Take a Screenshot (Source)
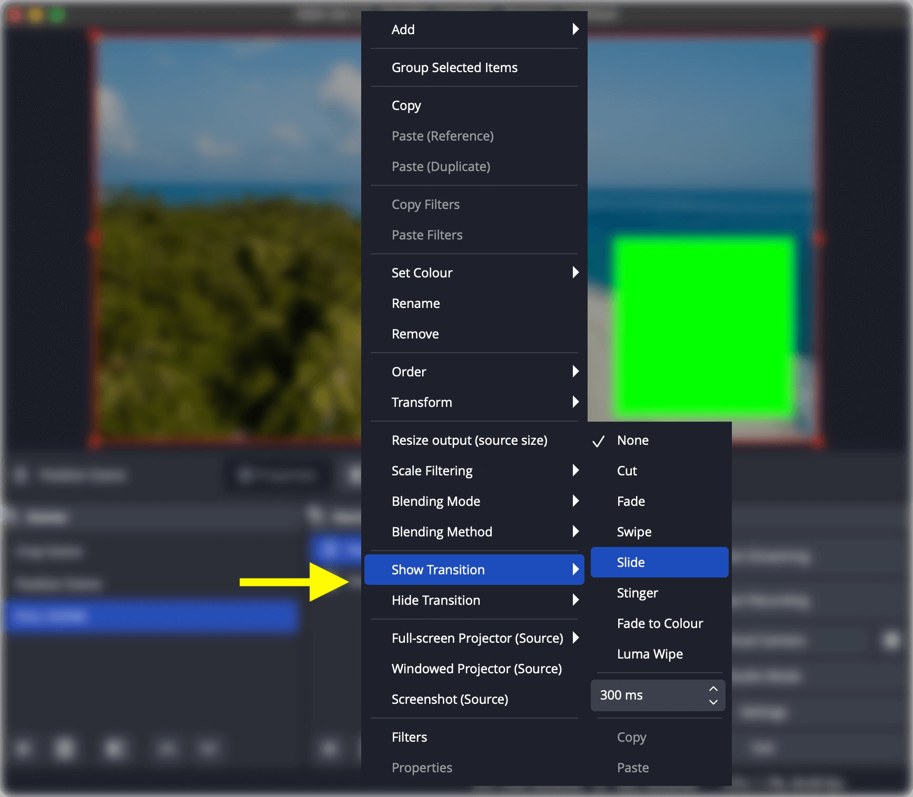 [x=450, y=700]
